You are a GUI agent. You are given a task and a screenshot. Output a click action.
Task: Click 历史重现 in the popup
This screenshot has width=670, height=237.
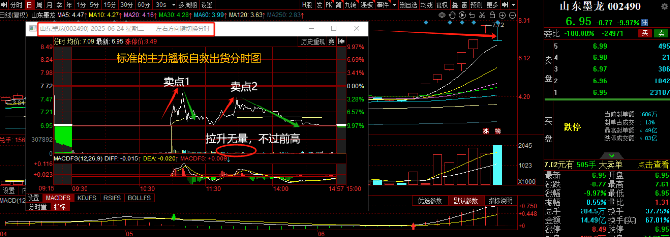tap(313, 42)
